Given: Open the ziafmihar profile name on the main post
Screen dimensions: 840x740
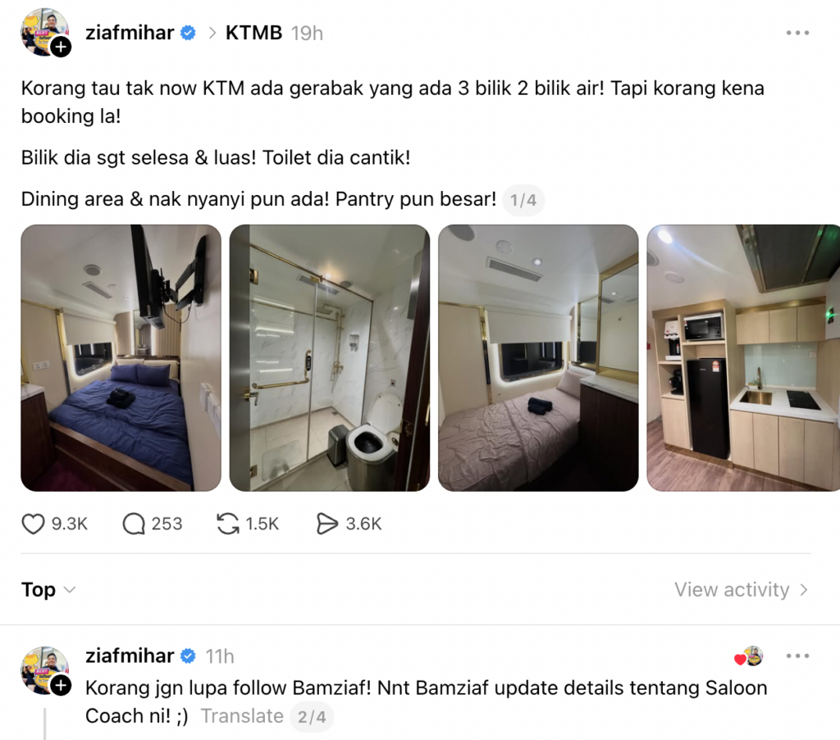Looking at the screenshot, I should tap(130, 33).
